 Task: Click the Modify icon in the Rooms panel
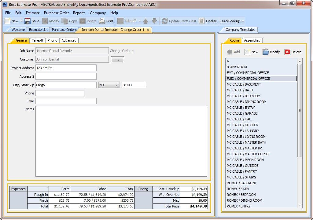266,52
